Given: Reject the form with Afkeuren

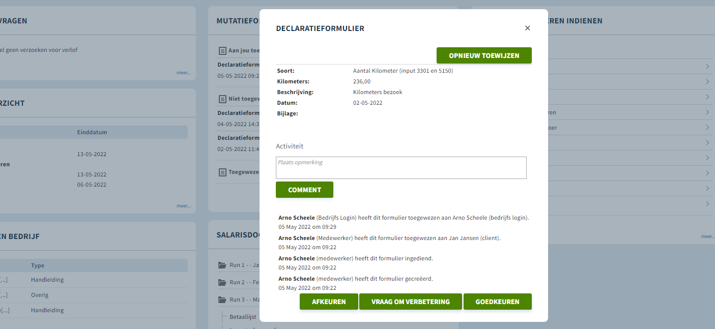Looking at the screenshot, I should click(329, 302).
